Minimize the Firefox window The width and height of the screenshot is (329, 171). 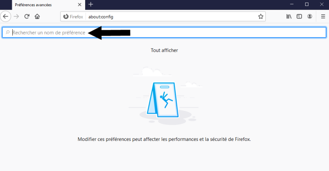[x=292, y=4]
